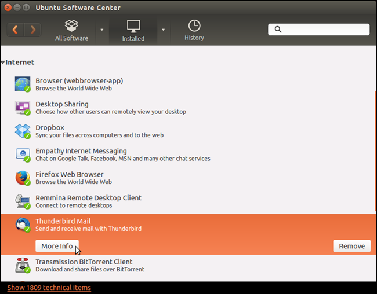The image size is (377, 294).
Task: Go forward with the right arrow button
Action: (x=32, y=30)
